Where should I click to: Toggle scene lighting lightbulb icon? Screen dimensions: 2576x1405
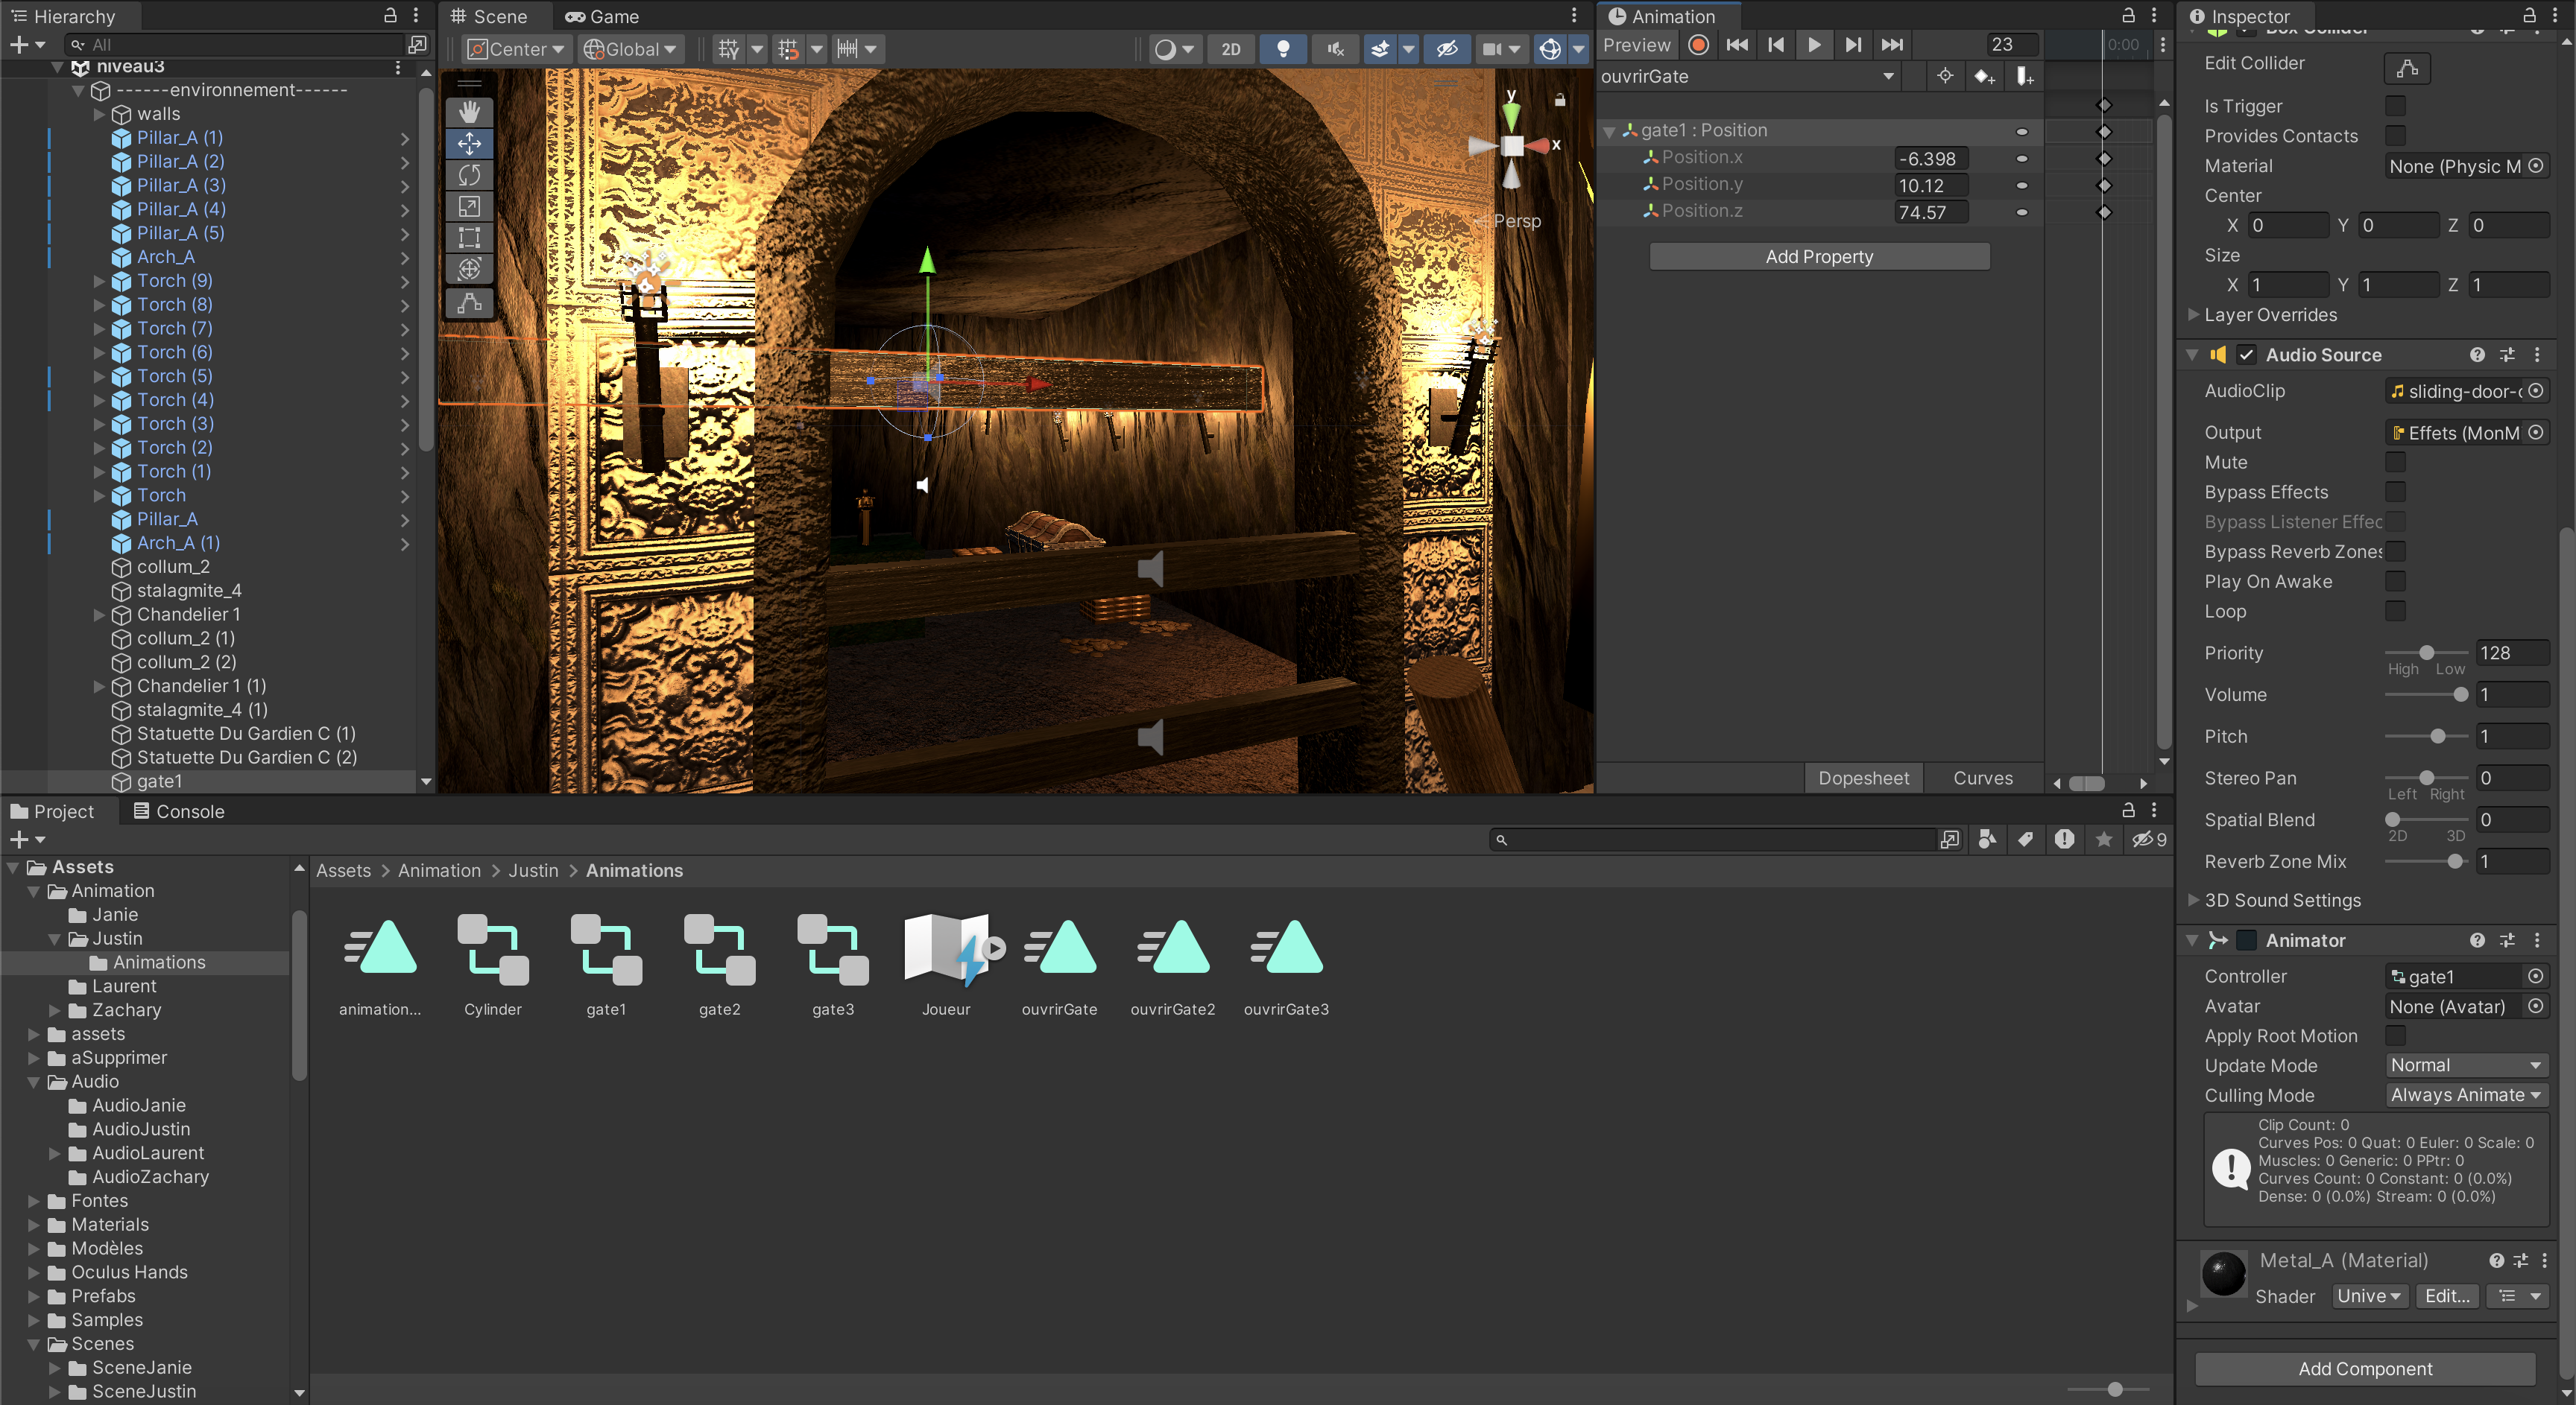[x=1283, y=49]
